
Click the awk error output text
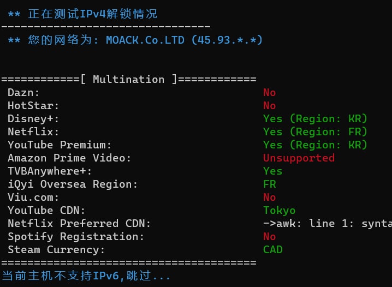(x=327, y=223)
